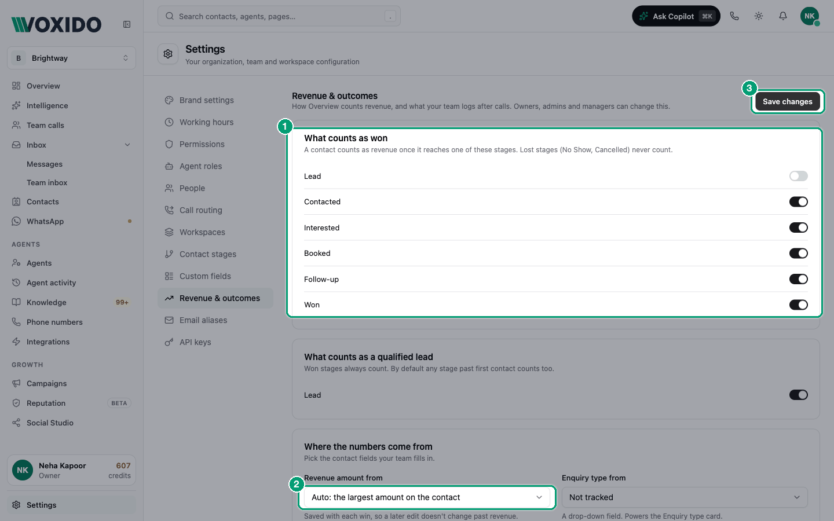Collapse the sidebar panel icon
The height and width of the screenshot is (521, 834).
[x=127, y=24]
